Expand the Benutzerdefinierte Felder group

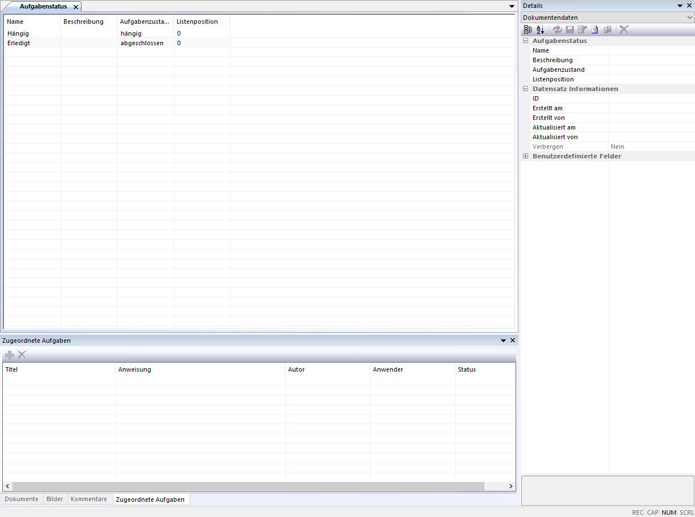pyautogui.click(x=526, y=156)
